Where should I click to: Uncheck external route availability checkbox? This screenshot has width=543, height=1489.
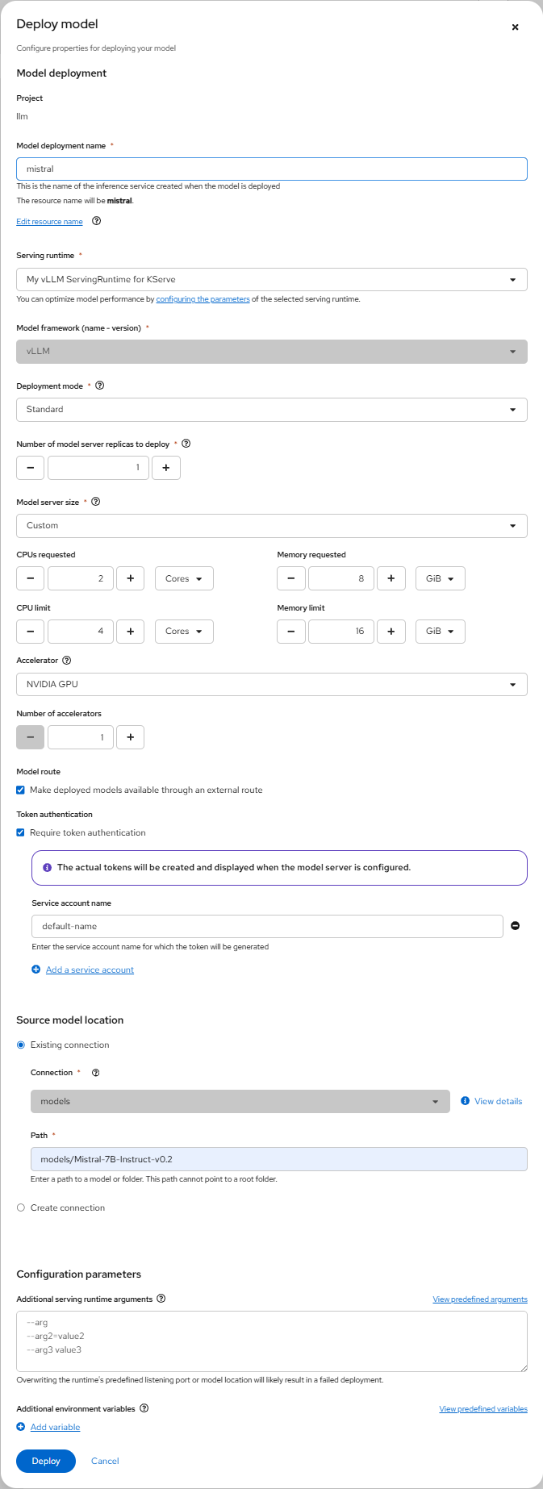[x=21, y=790]
